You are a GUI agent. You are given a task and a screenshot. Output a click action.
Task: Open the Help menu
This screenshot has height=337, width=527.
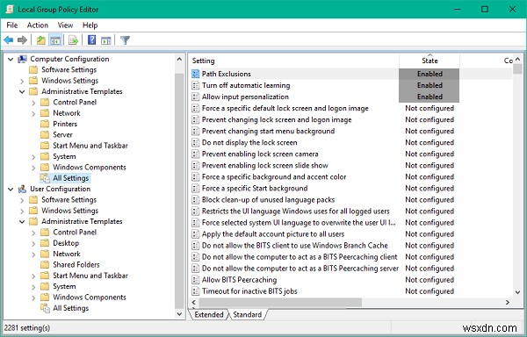point(90,25)
